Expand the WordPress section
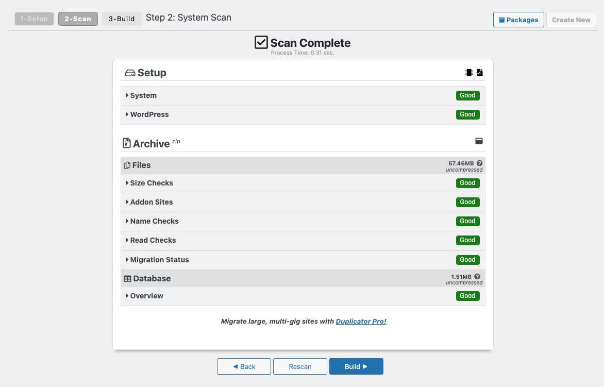The width and height of the screenshot is (604, 387). (303, 114)
